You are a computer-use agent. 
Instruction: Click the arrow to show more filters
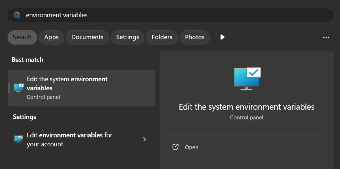click(222, 37)
